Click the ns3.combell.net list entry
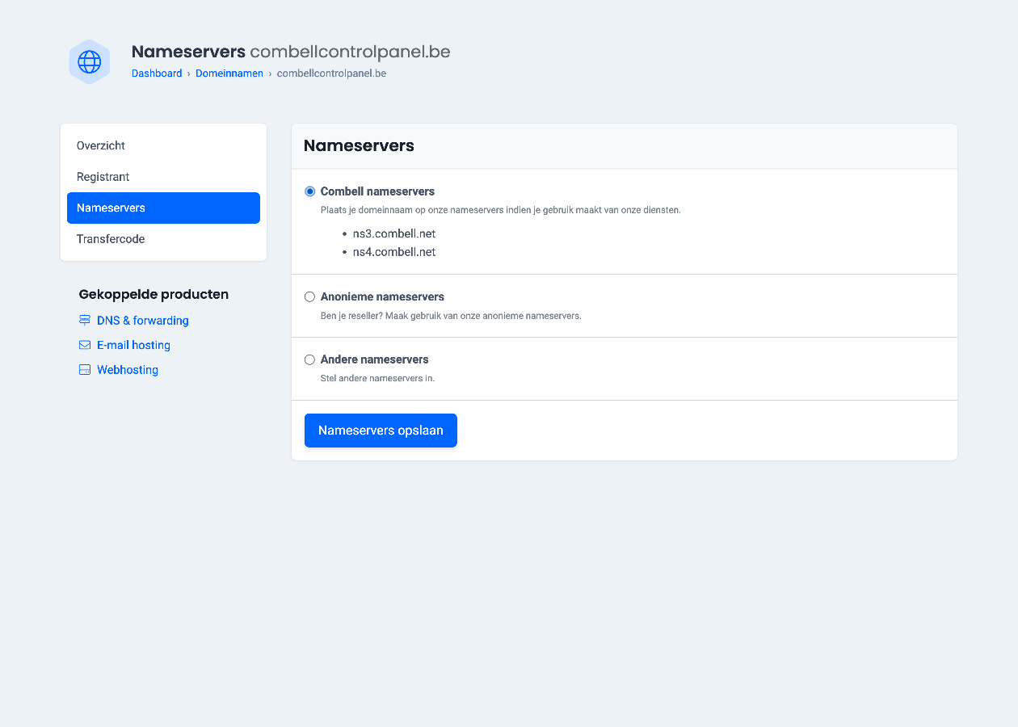 point(394,233)
